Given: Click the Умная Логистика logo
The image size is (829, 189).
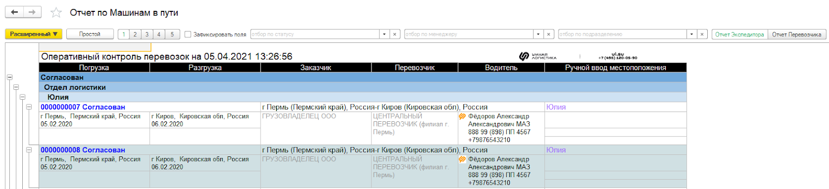Looking at the screenshot, I should coord(538,56).
